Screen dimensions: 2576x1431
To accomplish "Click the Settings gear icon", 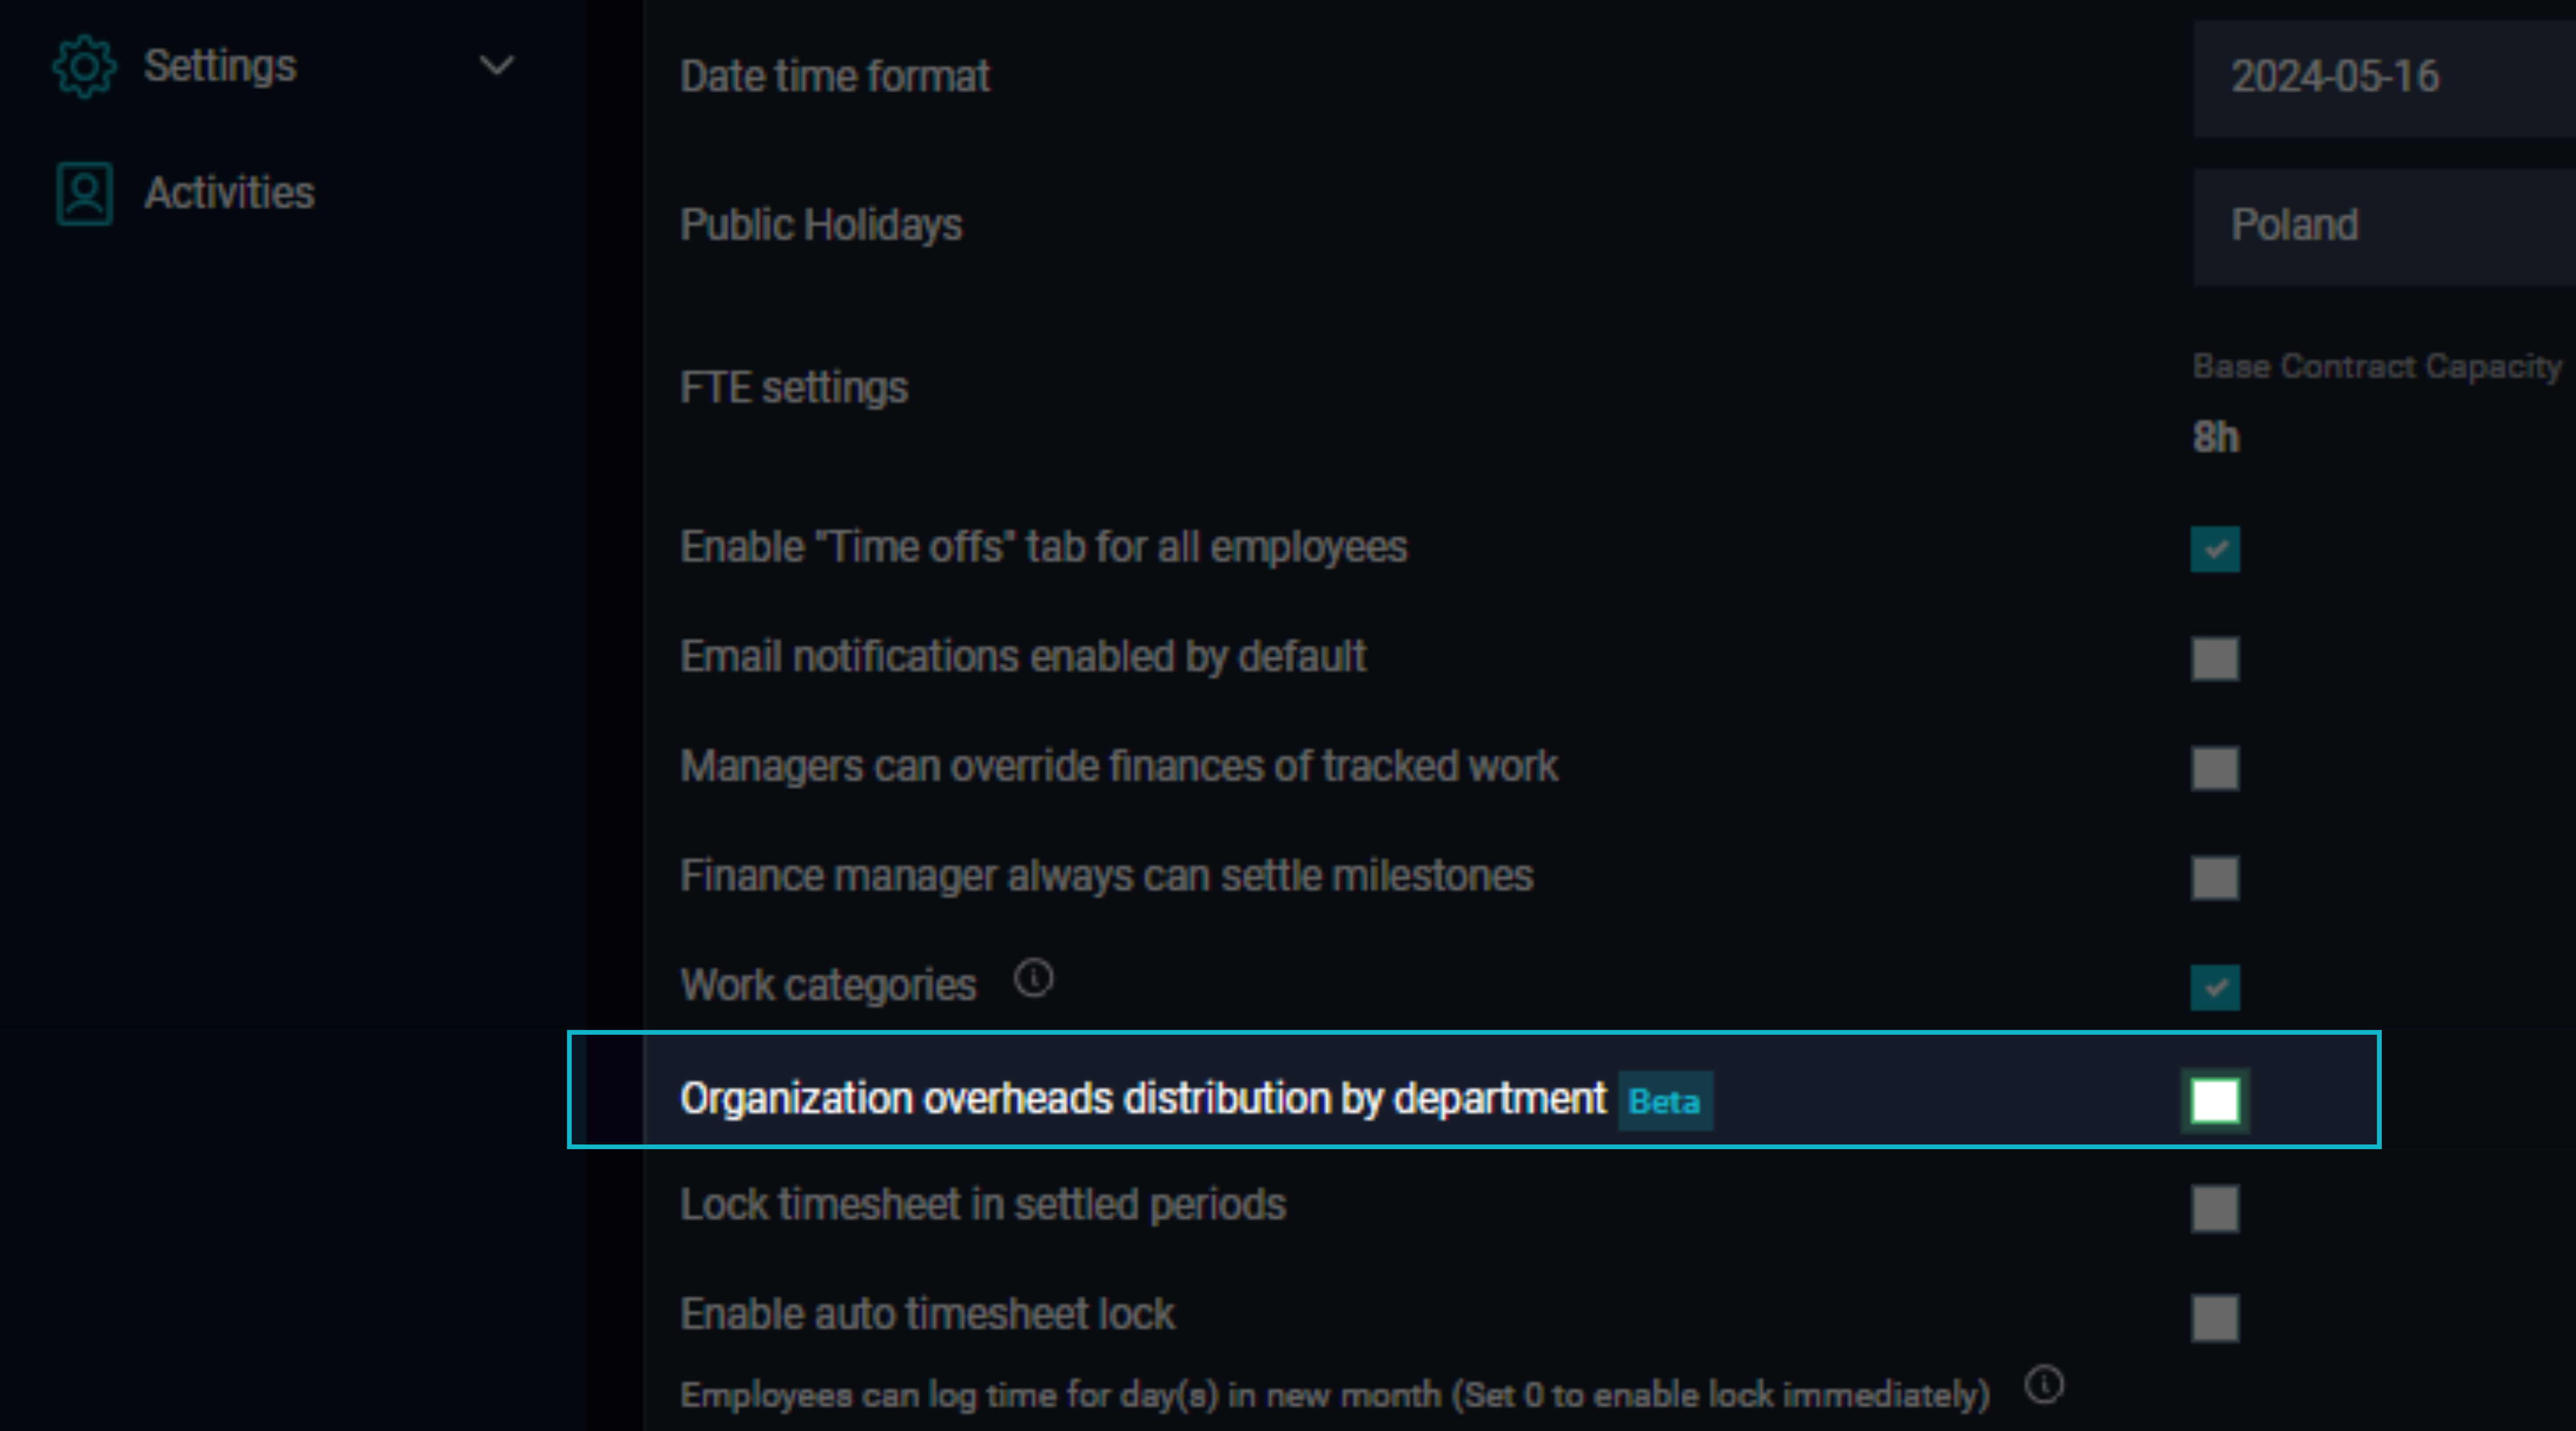I will [84, 67].
